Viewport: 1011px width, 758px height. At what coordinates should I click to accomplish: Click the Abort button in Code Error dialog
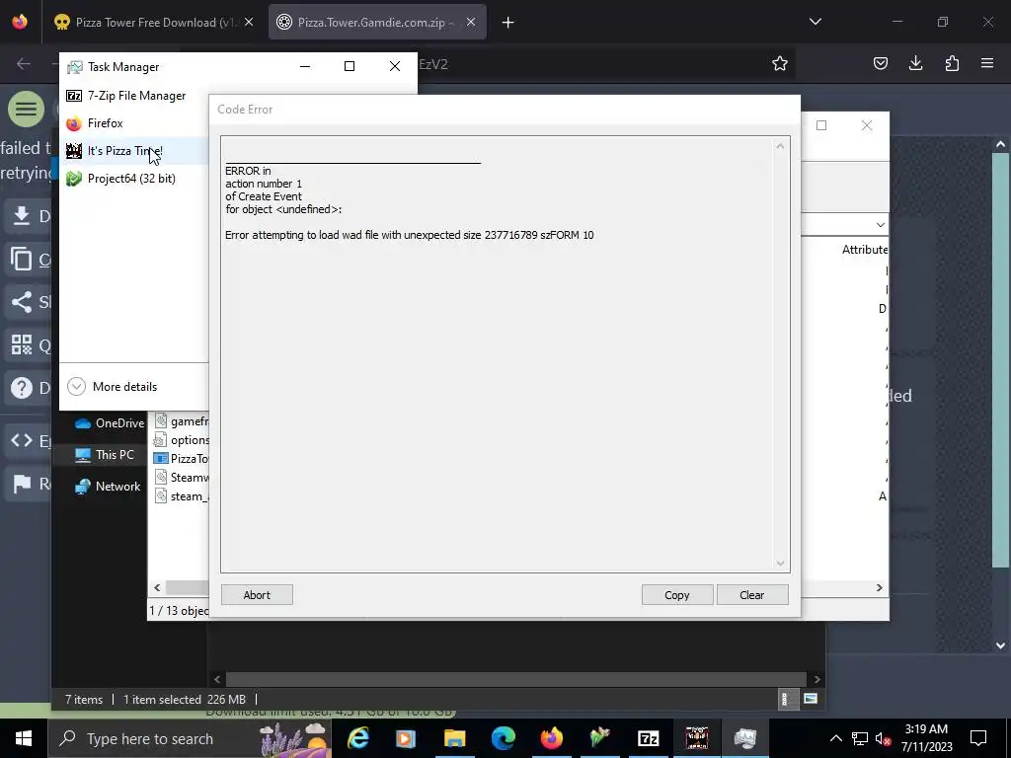click(257, 595)
